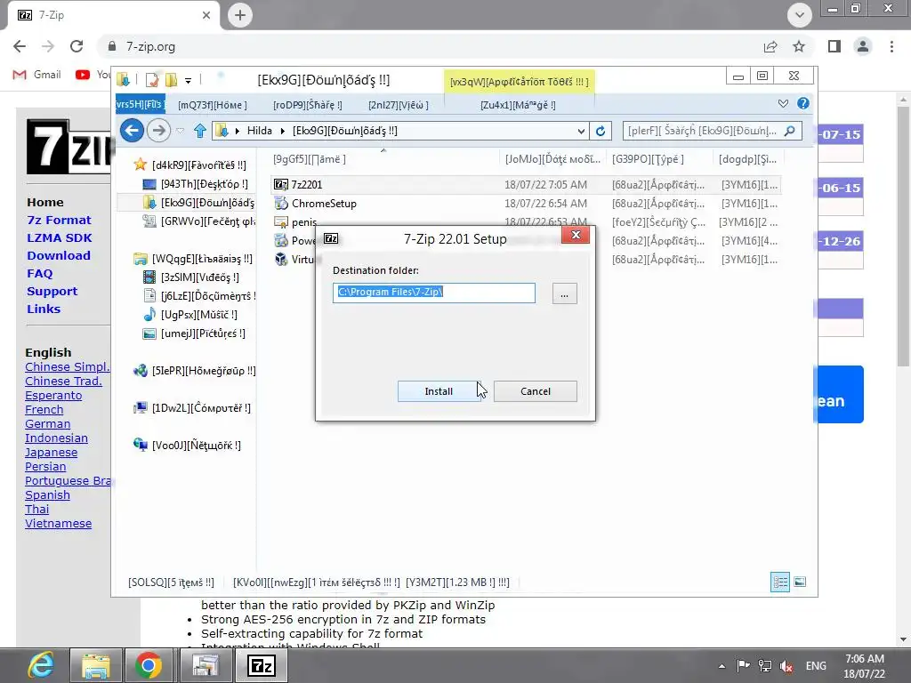
Task: Click the Up one level arrow in Explorer
Action: [x=200, y=131]
